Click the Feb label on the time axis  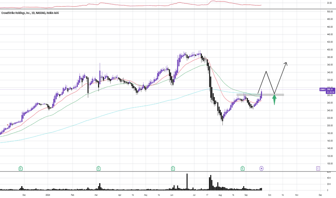[72, 195]
